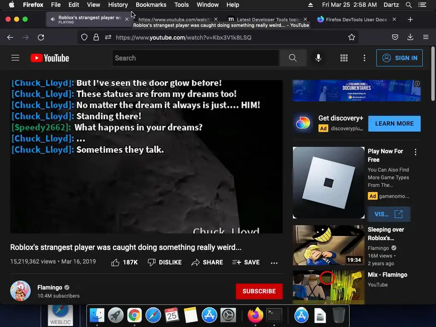SAVE the video to a playlist
This screenshot has width=436, height=327.
(246, 262)
